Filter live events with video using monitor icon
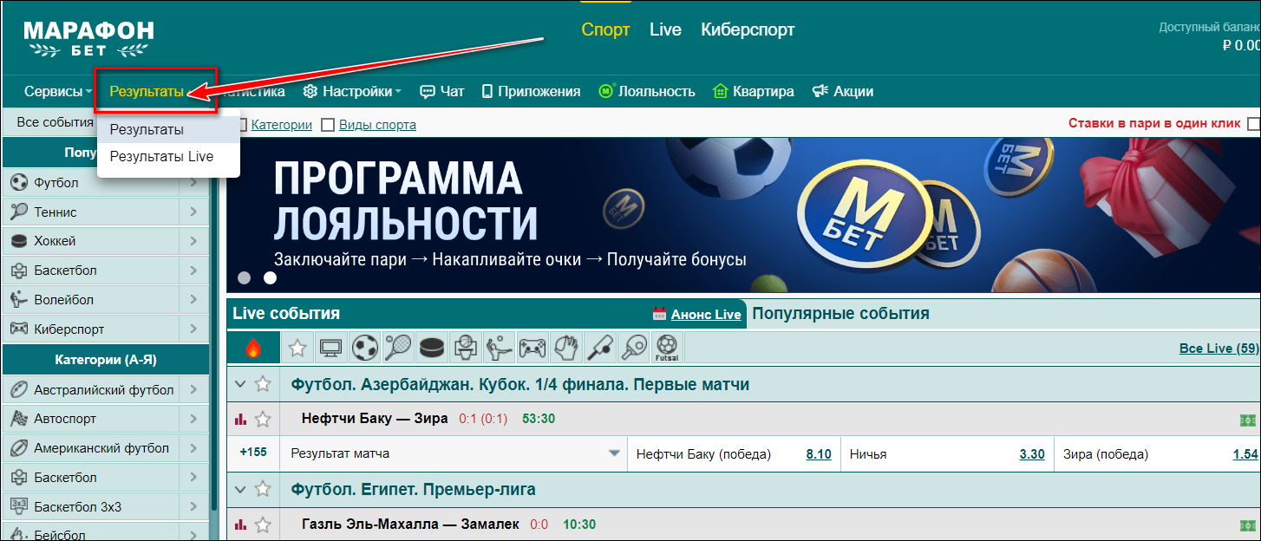Image resolution: width=1261 pixels, height=541 pixels. [330, 348]
